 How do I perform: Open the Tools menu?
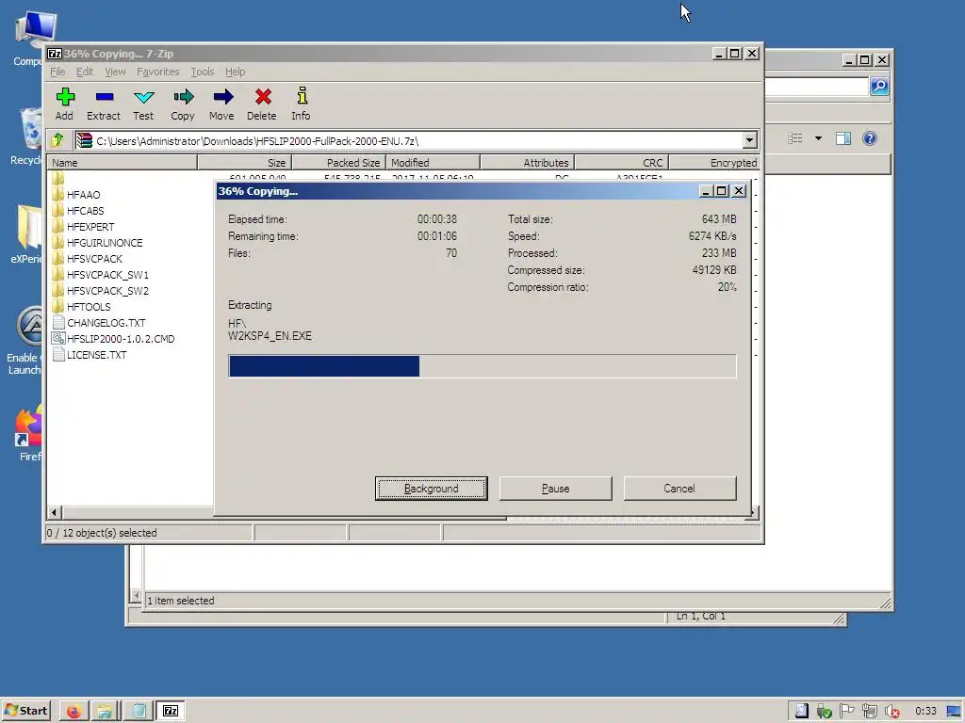coord(203,72)
